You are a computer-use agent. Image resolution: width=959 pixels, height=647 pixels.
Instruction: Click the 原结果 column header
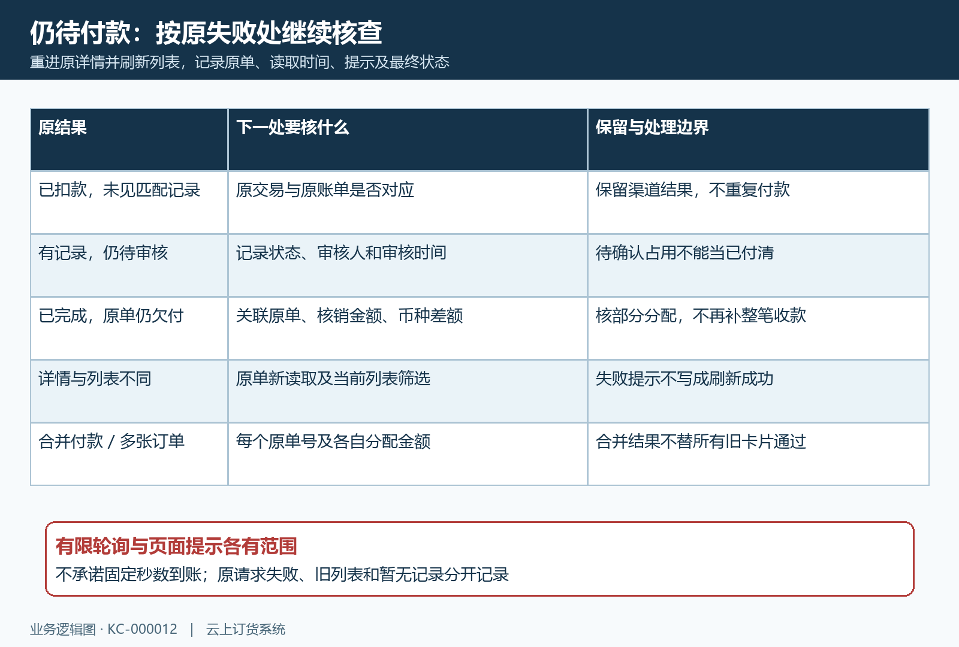click(129, 140)
